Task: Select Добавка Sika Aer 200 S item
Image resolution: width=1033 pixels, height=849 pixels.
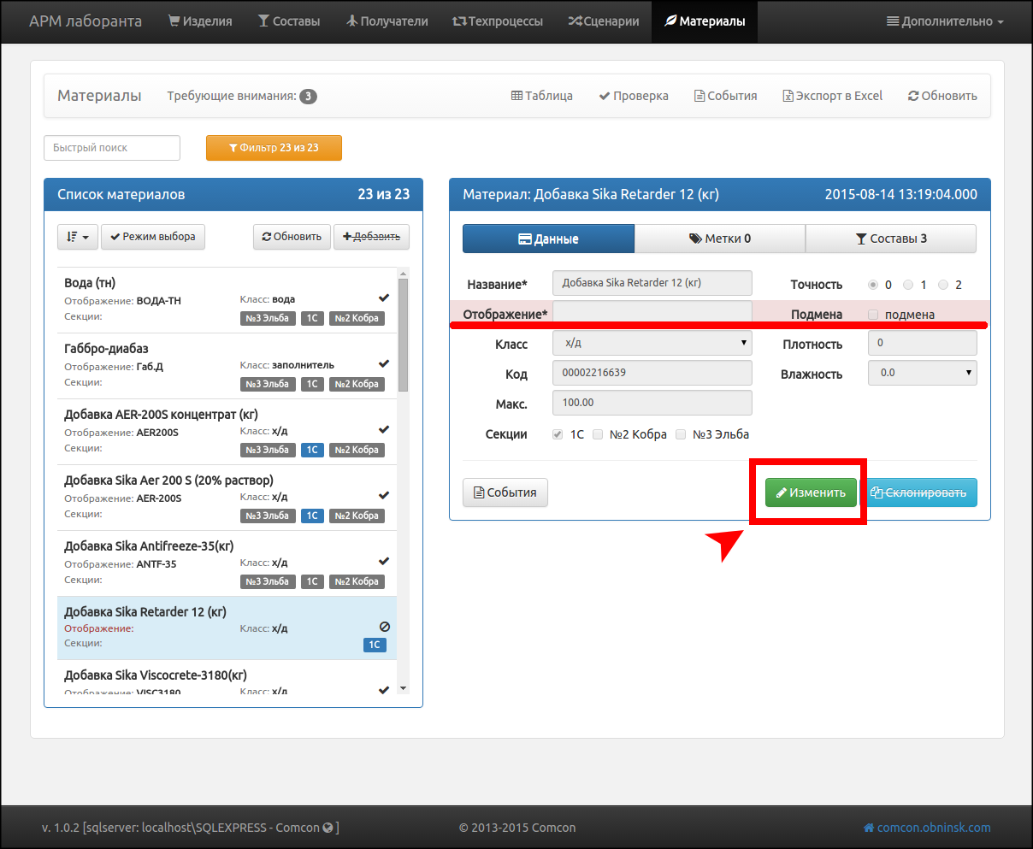Action: click(226, 498)
